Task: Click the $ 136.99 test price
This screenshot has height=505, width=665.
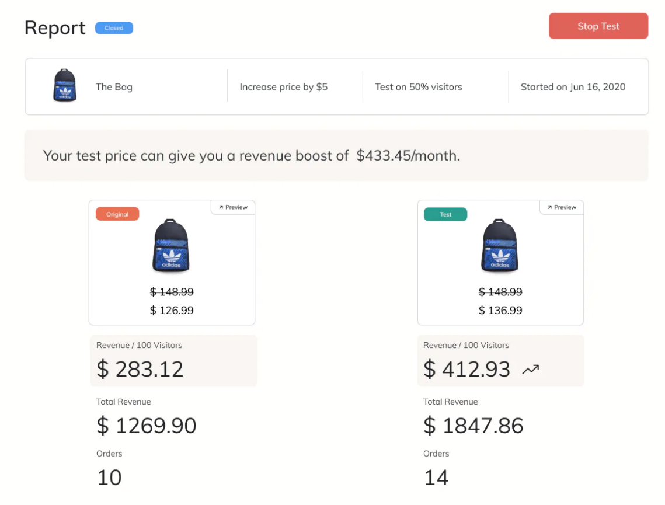Action: point(500,311)
